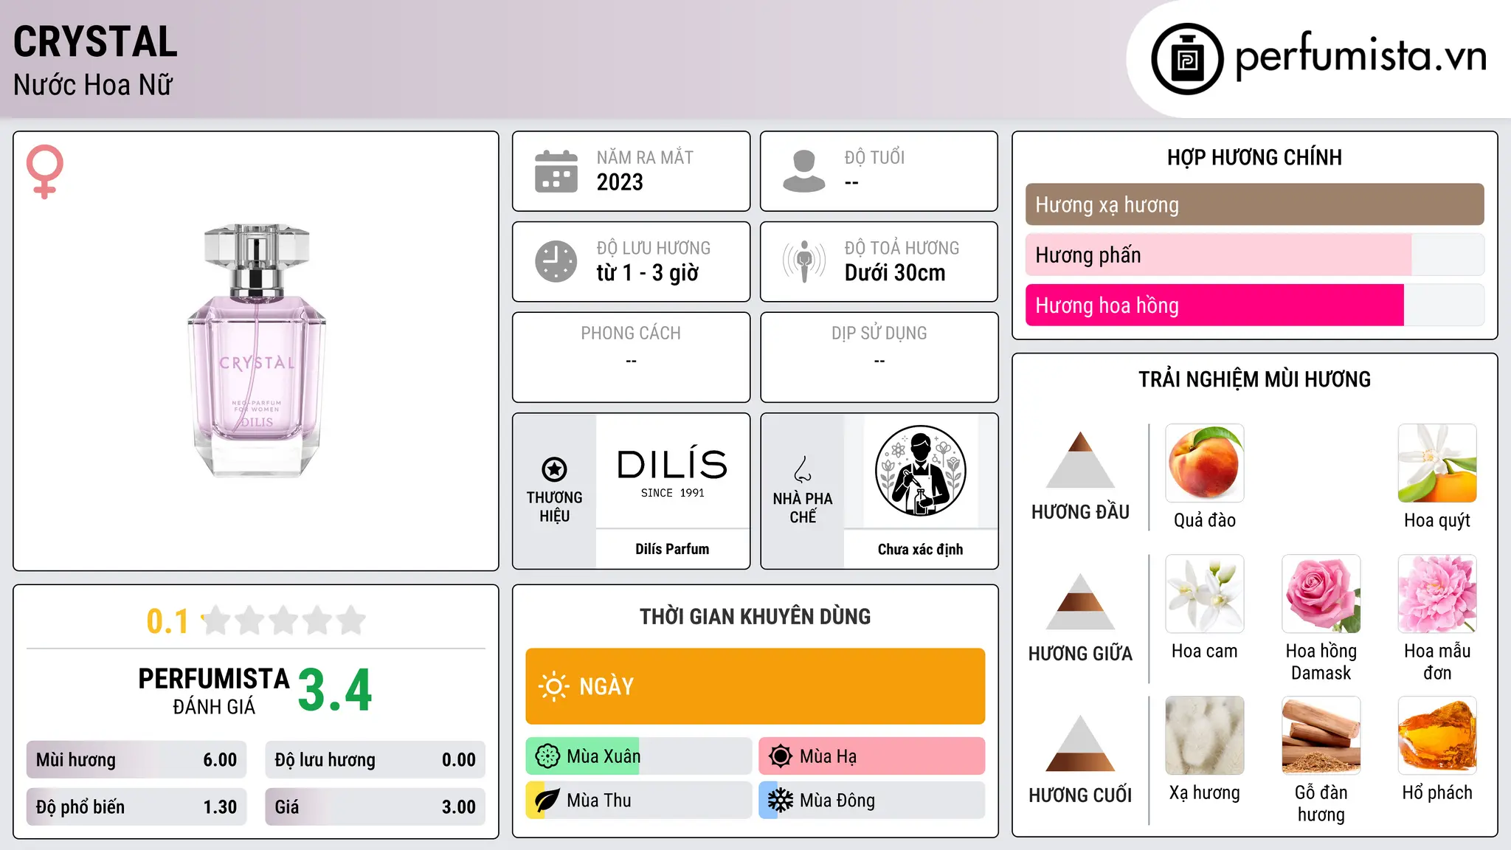The width and height of the screenshot is (1511, 850).
Task: Click the perfumista.vn perfume bottle logo icon
Action: 1187,59
